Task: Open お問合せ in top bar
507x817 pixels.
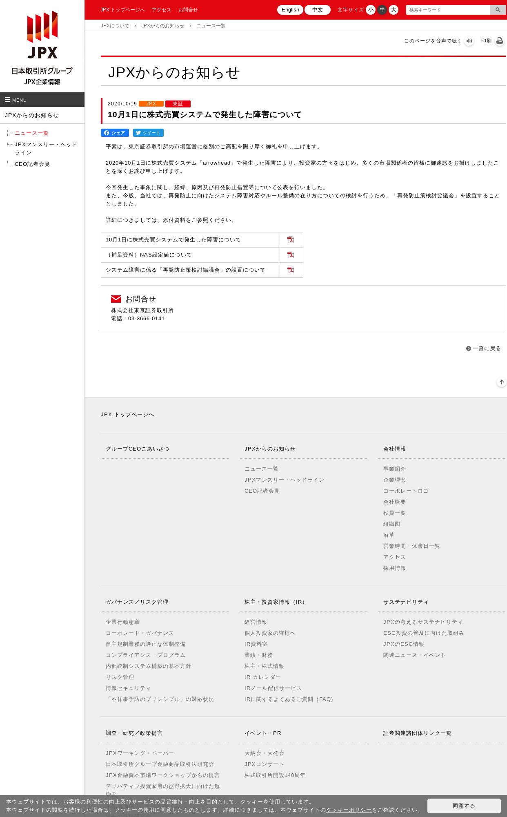Action: pyautogui.click(x=188, y=10)
